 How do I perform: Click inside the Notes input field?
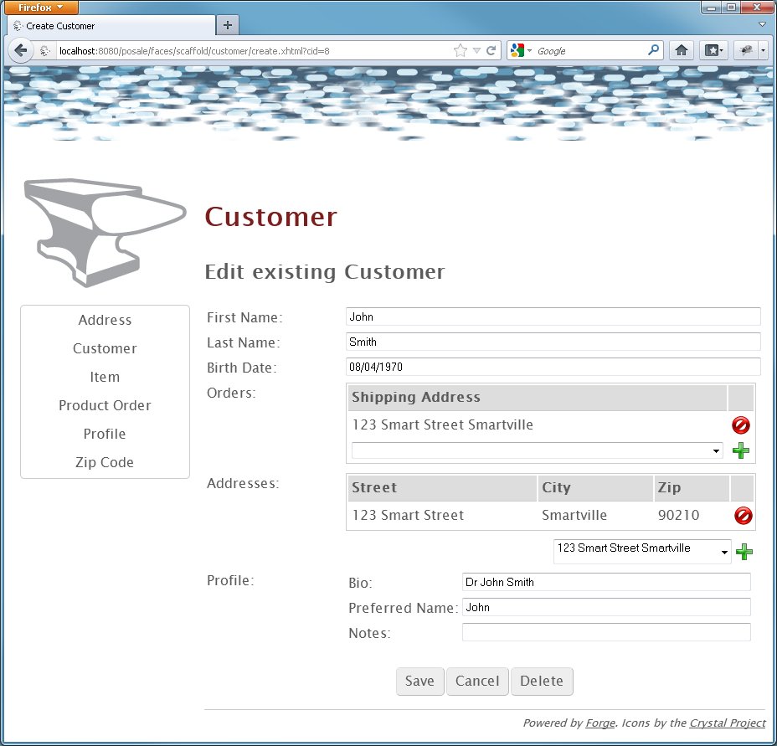[606, 632]
